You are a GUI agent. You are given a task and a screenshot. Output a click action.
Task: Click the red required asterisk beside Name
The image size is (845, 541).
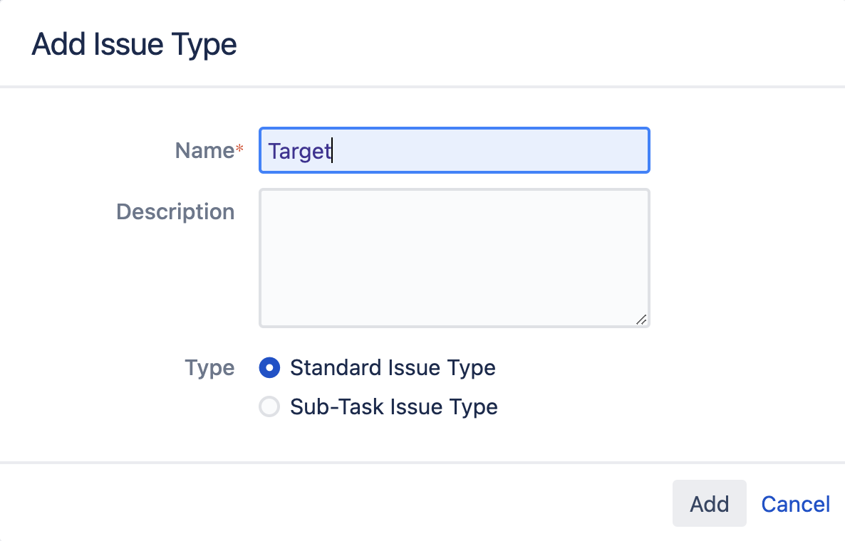pos(239,149)
